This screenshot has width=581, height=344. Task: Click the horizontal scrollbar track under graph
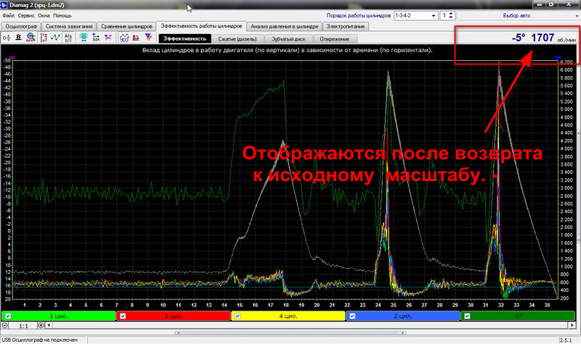(x=310, y=325)
